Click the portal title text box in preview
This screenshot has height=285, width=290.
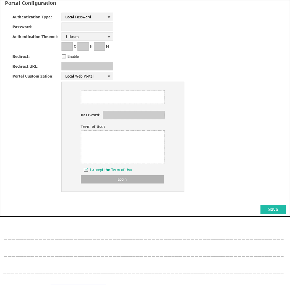[123, 97]
